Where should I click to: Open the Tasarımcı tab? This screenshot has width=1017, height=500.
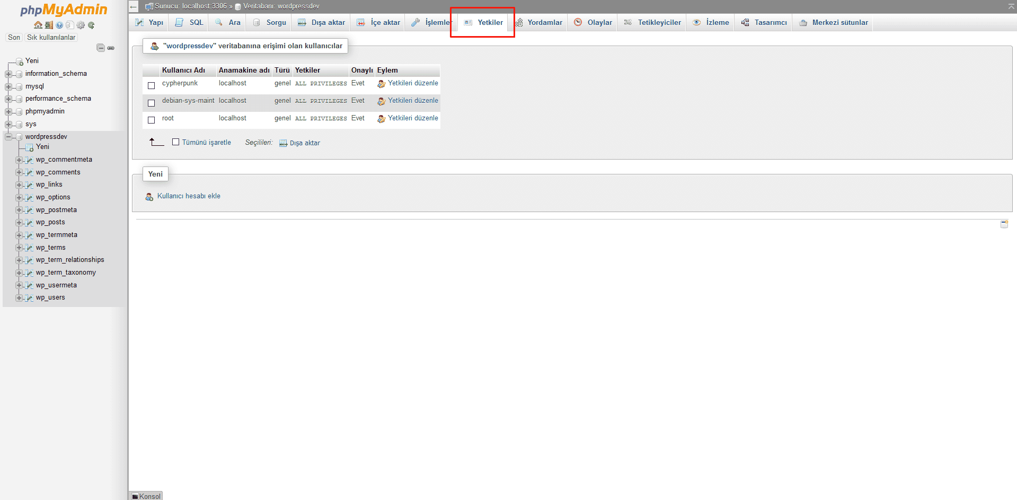click(x=764, y=22)
